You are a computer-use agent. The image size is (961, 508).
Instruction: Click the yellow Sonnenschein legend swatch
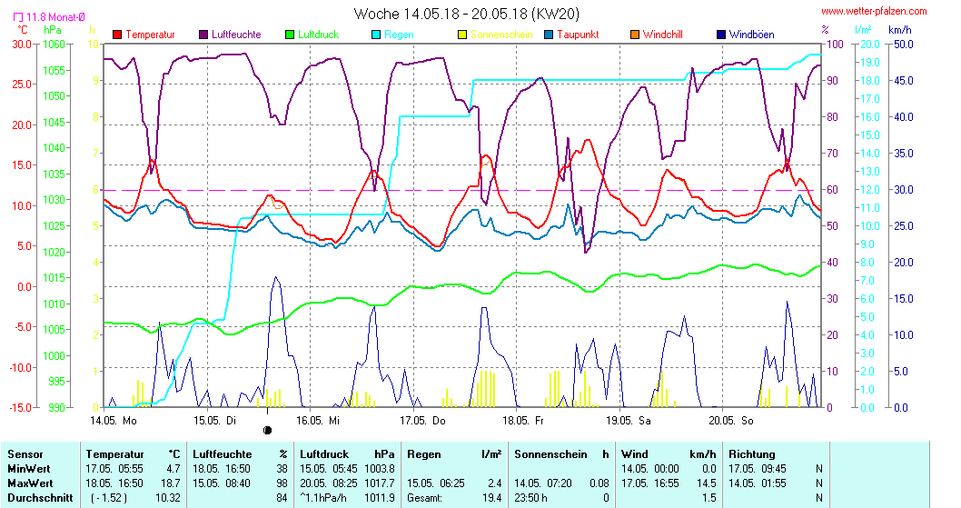click(x=462, y=35)
